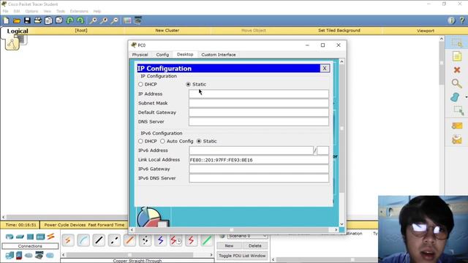Select Automatically Choose Connection Type lightning icon
This screenshot has height=263, width=468.
pos(68,240)
